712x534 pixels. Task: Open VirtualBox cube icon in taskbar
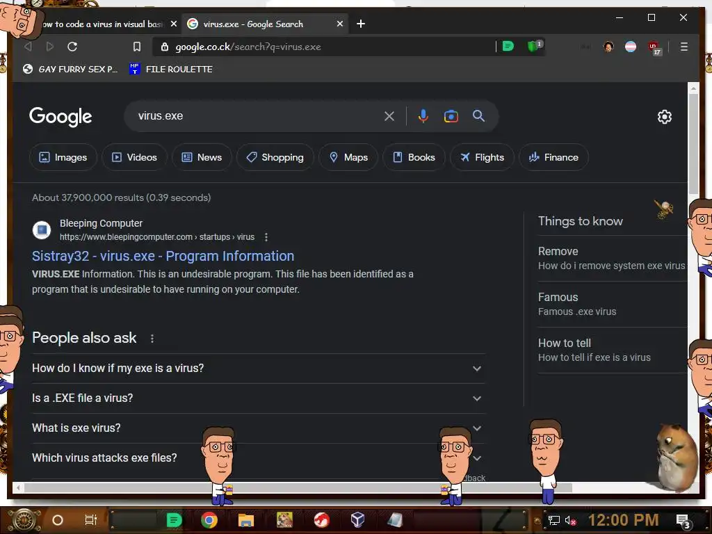[358, 519]
